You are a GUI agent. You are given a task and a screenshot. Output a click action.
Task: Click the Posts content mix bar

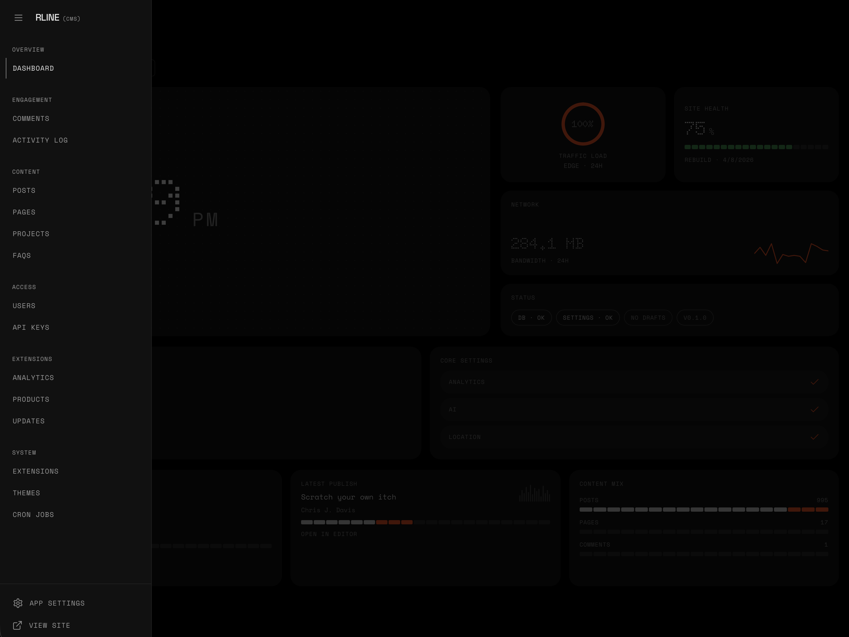[704, 510]
